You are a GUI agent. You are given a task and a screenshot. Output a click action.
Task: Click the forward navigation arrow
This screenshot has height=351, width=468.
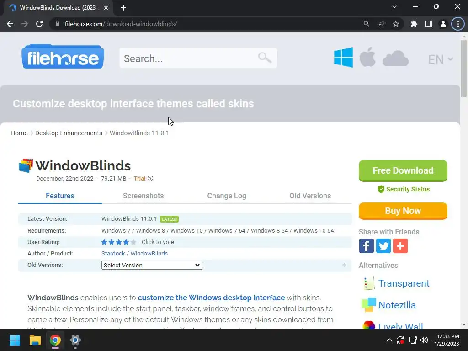click(25, 24)
